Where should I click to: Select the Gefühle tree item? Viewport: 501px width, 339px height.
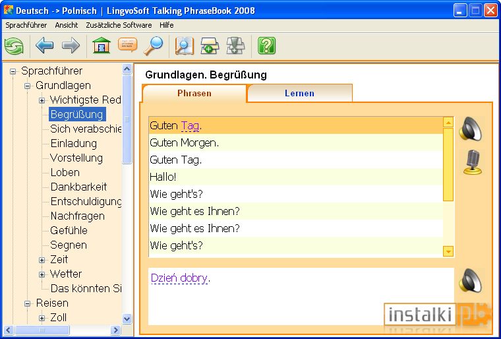pos(69,230)
